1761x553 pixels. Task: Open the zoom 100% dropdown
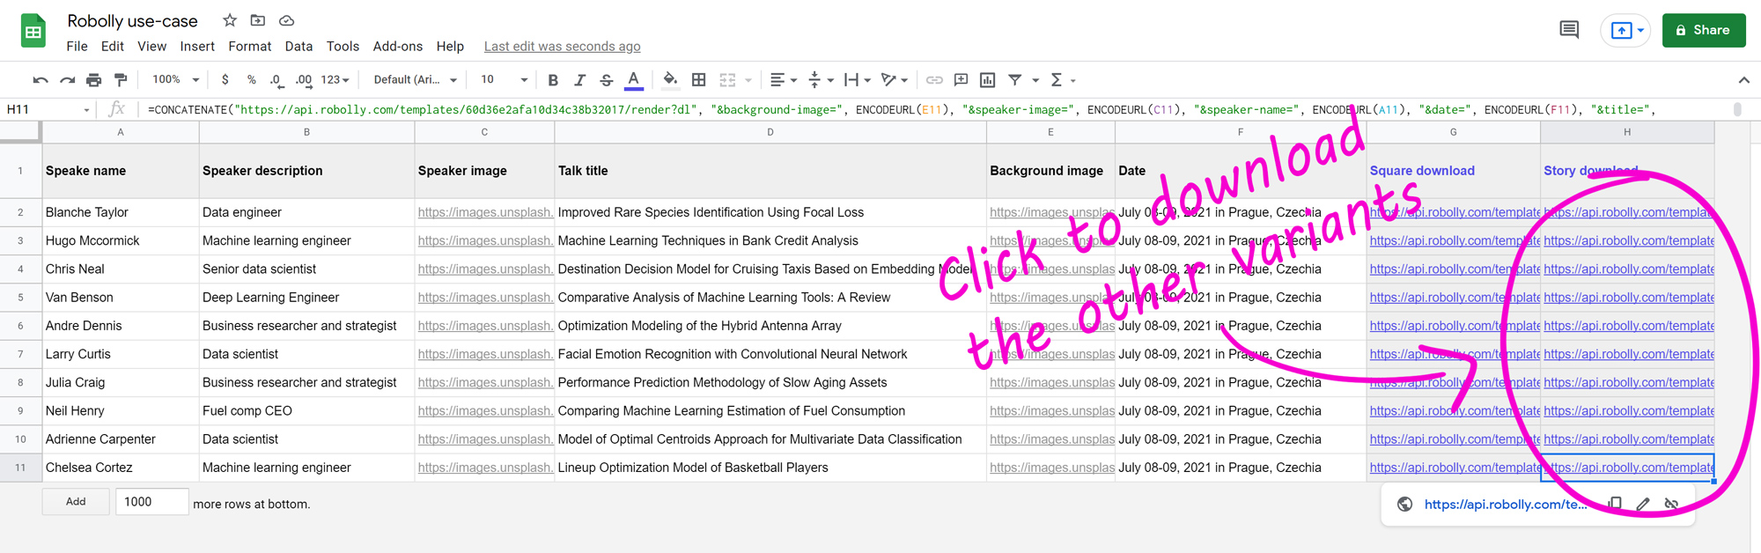coord(175,80)
